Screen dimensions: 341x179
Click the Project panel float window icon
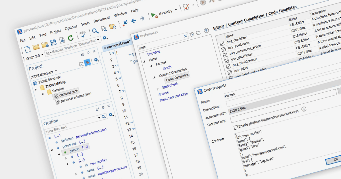click(83, 54)
